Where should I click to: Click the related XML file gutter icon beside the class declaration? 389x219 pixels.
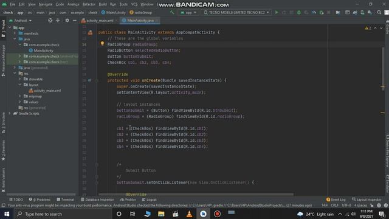pyautogui.click(x=91, y=32)
